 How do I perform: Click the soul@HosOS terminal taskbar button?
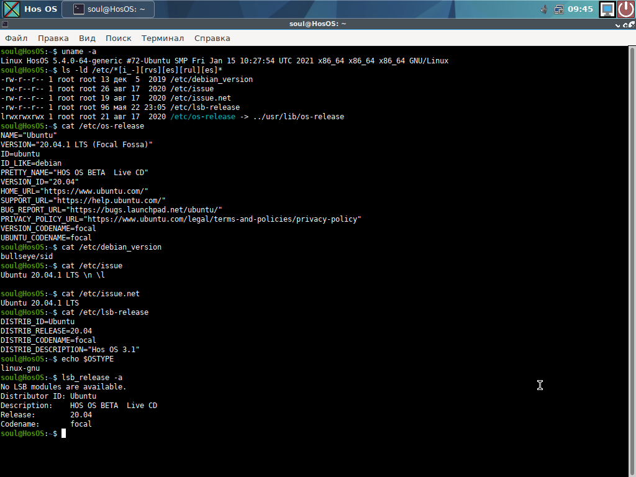click(108, 9)
